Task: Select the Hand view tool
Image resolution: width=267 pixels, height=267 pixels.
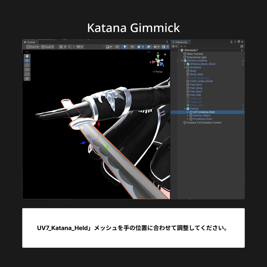Action: (x=27, y=56)
